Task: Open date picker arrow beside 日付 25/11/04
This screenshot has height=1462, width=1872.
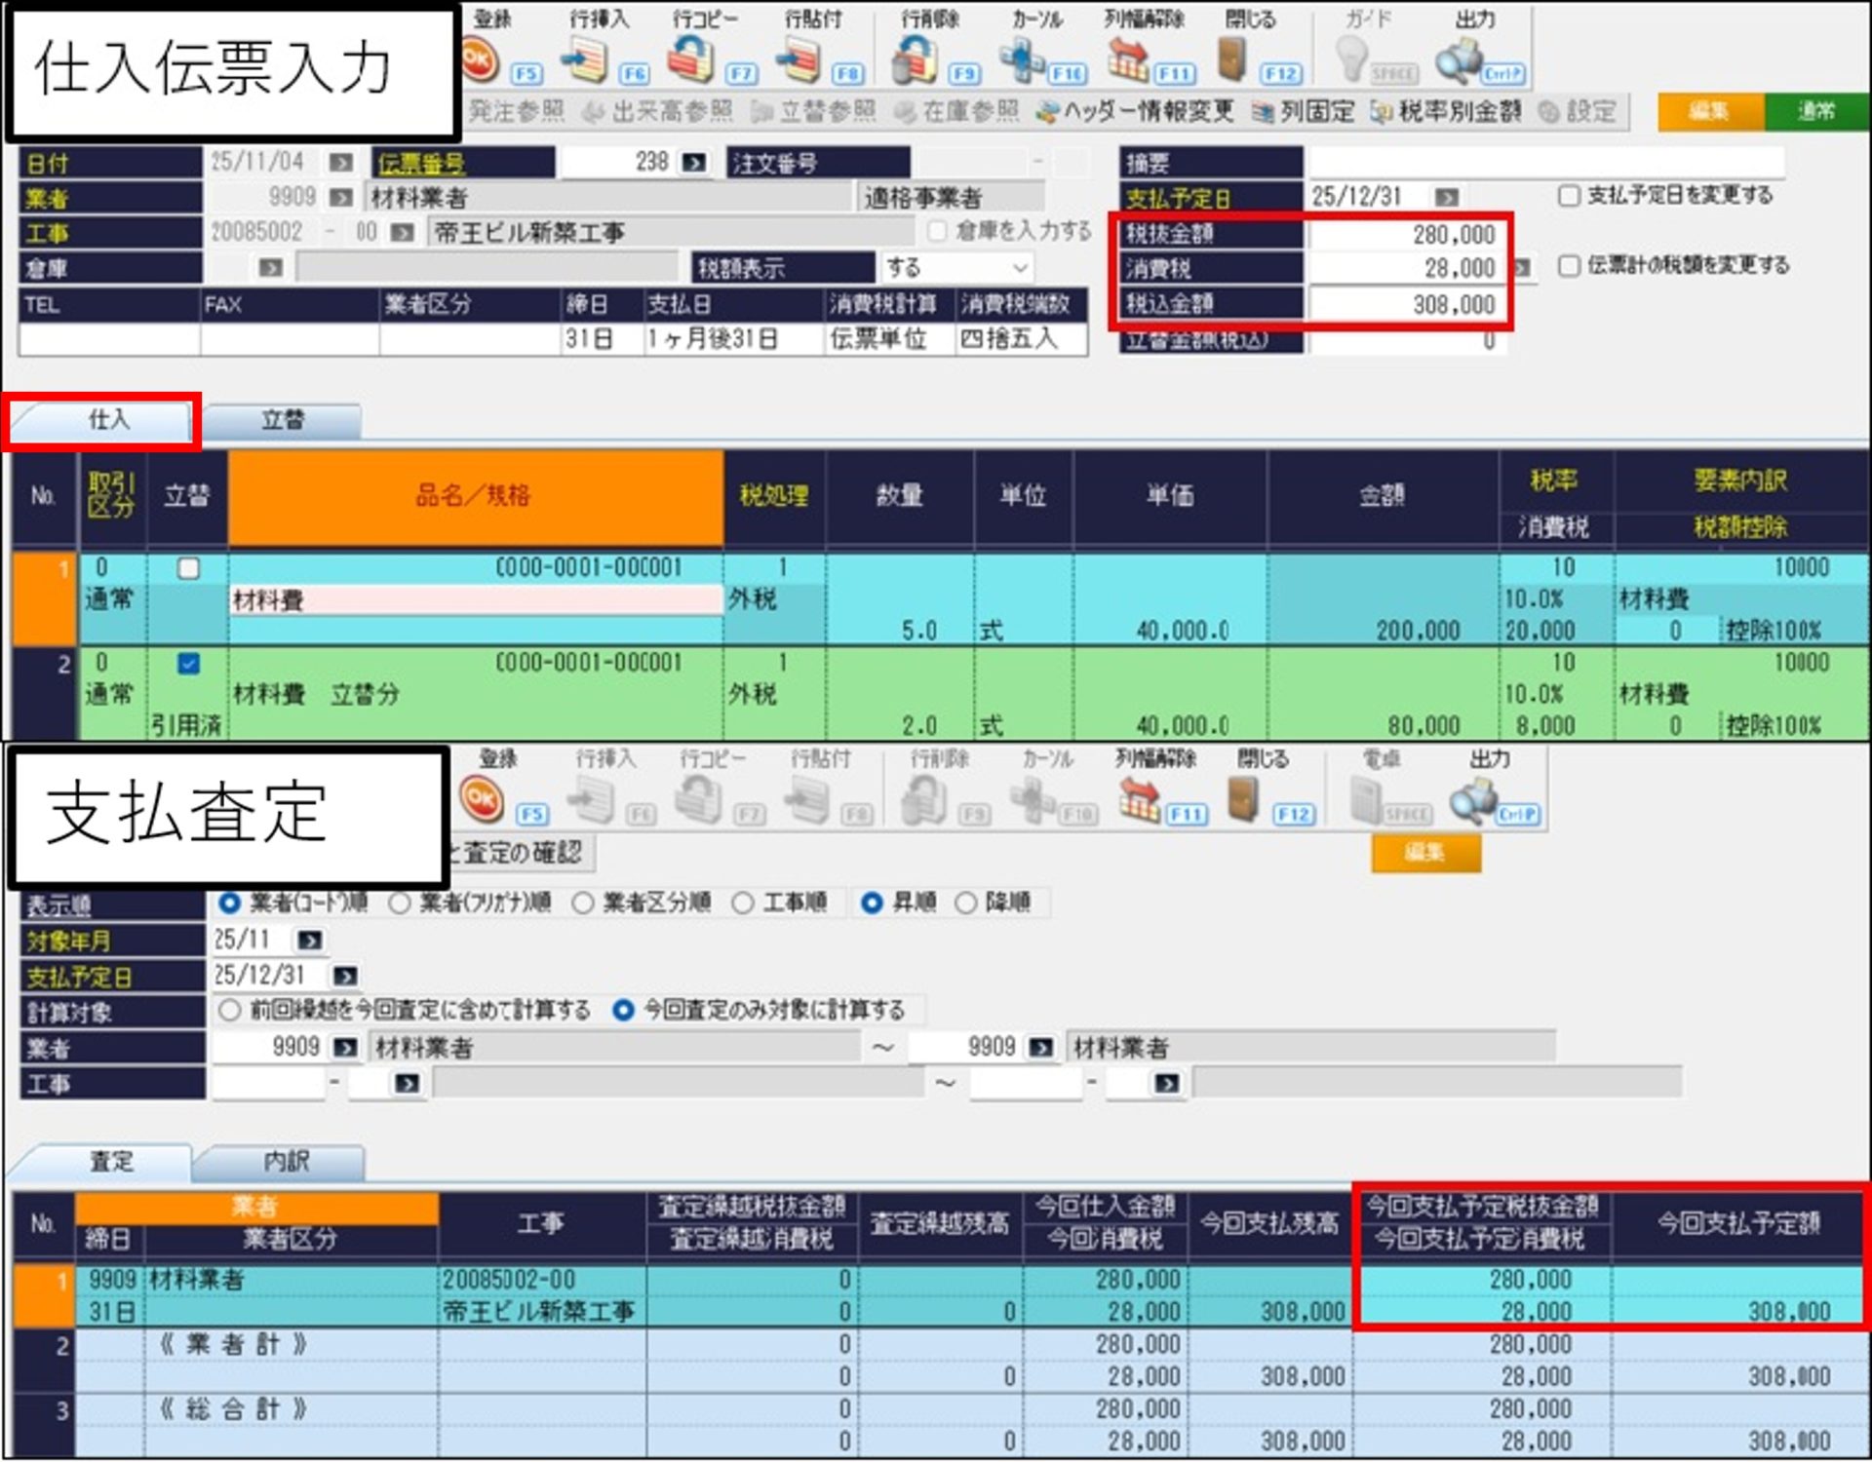Action: click(x=340, y=163)
